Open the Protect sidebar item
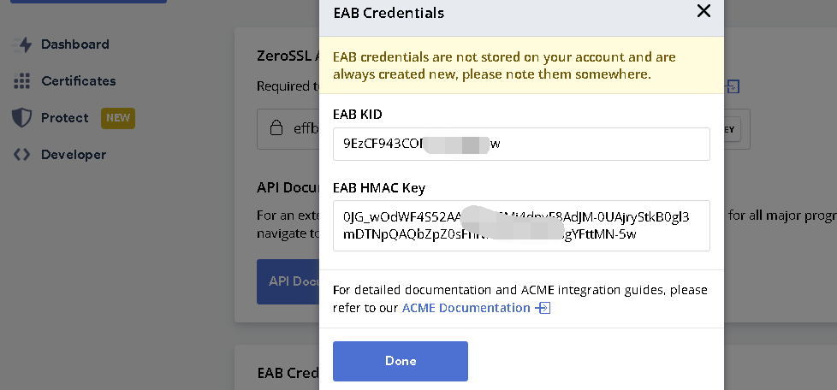This screenshot has height=390, width=837. point(64,118)
